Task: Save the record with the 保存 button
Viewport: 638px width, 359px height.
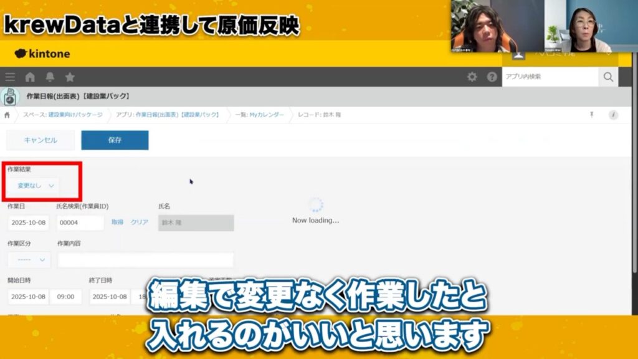Action: click(115, 140)
